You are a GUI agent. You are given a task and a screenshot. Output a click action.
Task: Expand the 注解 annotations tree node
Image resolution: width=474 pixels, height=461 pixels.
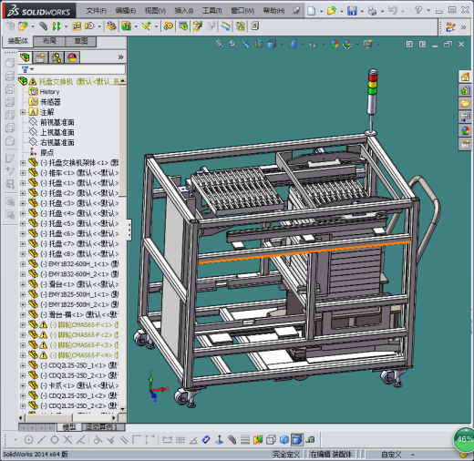click(x=23, y=112)
